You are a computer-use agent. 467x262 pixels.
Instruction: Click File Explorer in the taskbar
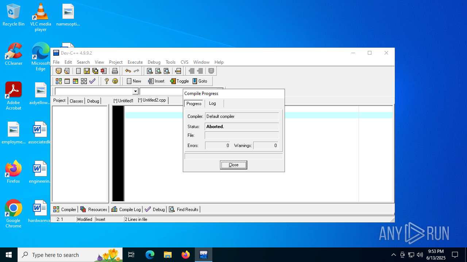[167, 255]
